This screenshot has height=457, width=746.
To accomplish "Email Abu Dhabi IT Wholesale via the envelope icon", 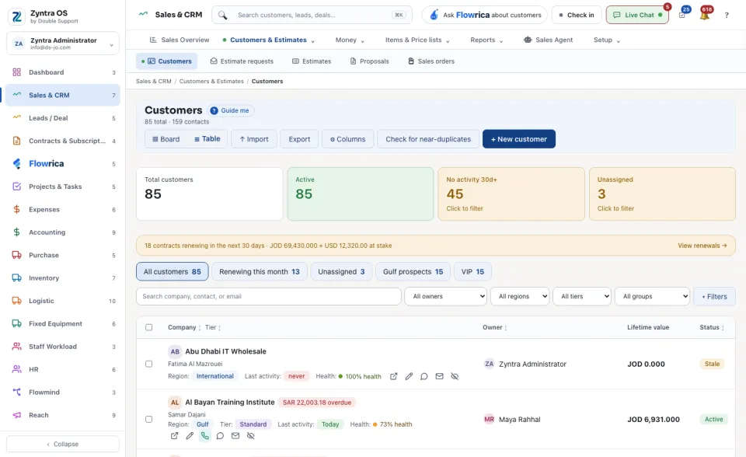I will [x=439, y=376].
